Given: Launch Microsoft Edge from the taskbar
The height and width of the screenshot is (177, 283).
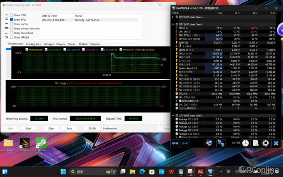Looking at the screenshot, I should coord(142,172).
